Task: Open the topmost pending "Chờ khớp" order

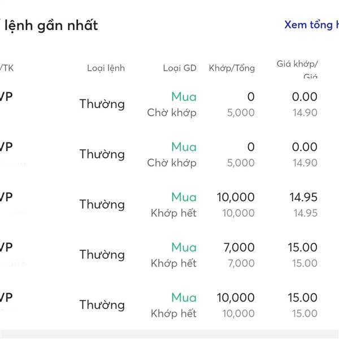Action: pos(172,112)
